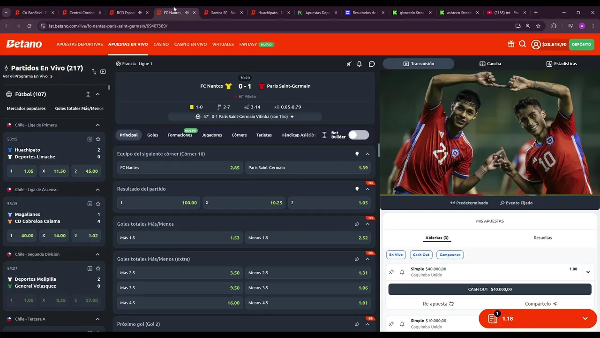600x338 pixels.
Task: Open stats icon for Huachipato match
Action: point(90,139)
